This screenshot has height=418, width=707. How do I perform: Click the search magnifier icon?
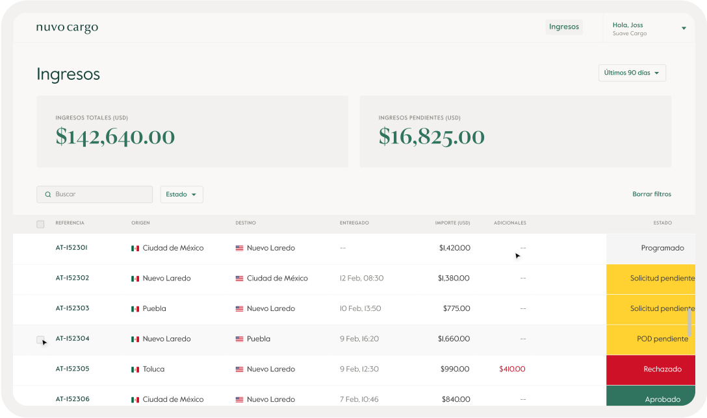tap(48, 195)
